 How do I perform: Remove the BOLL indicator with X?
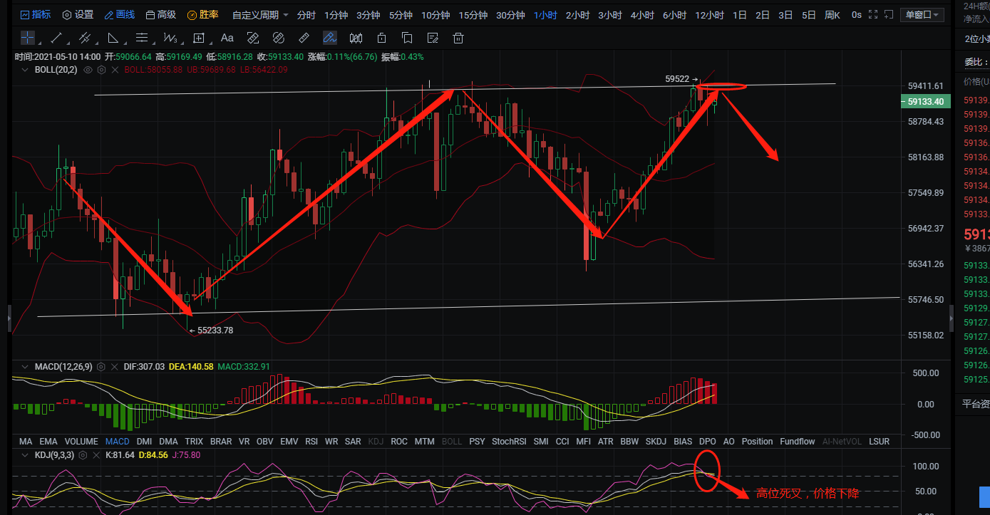[x=114, y=70]
